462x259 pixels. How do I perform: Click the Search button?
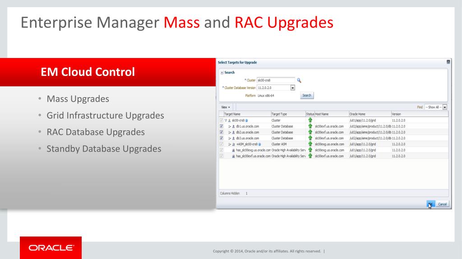(307, 95)
